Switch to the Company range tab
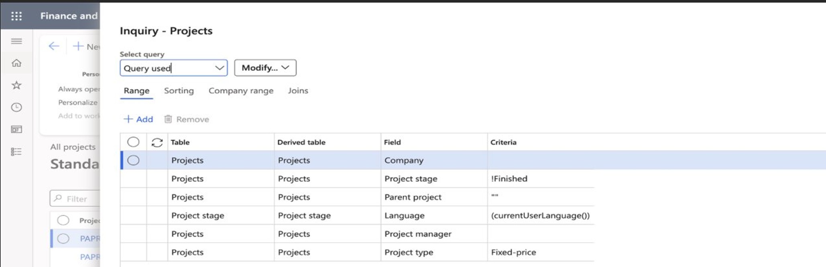Viewport: 826px width, 267px height. [x=241, y=91]
